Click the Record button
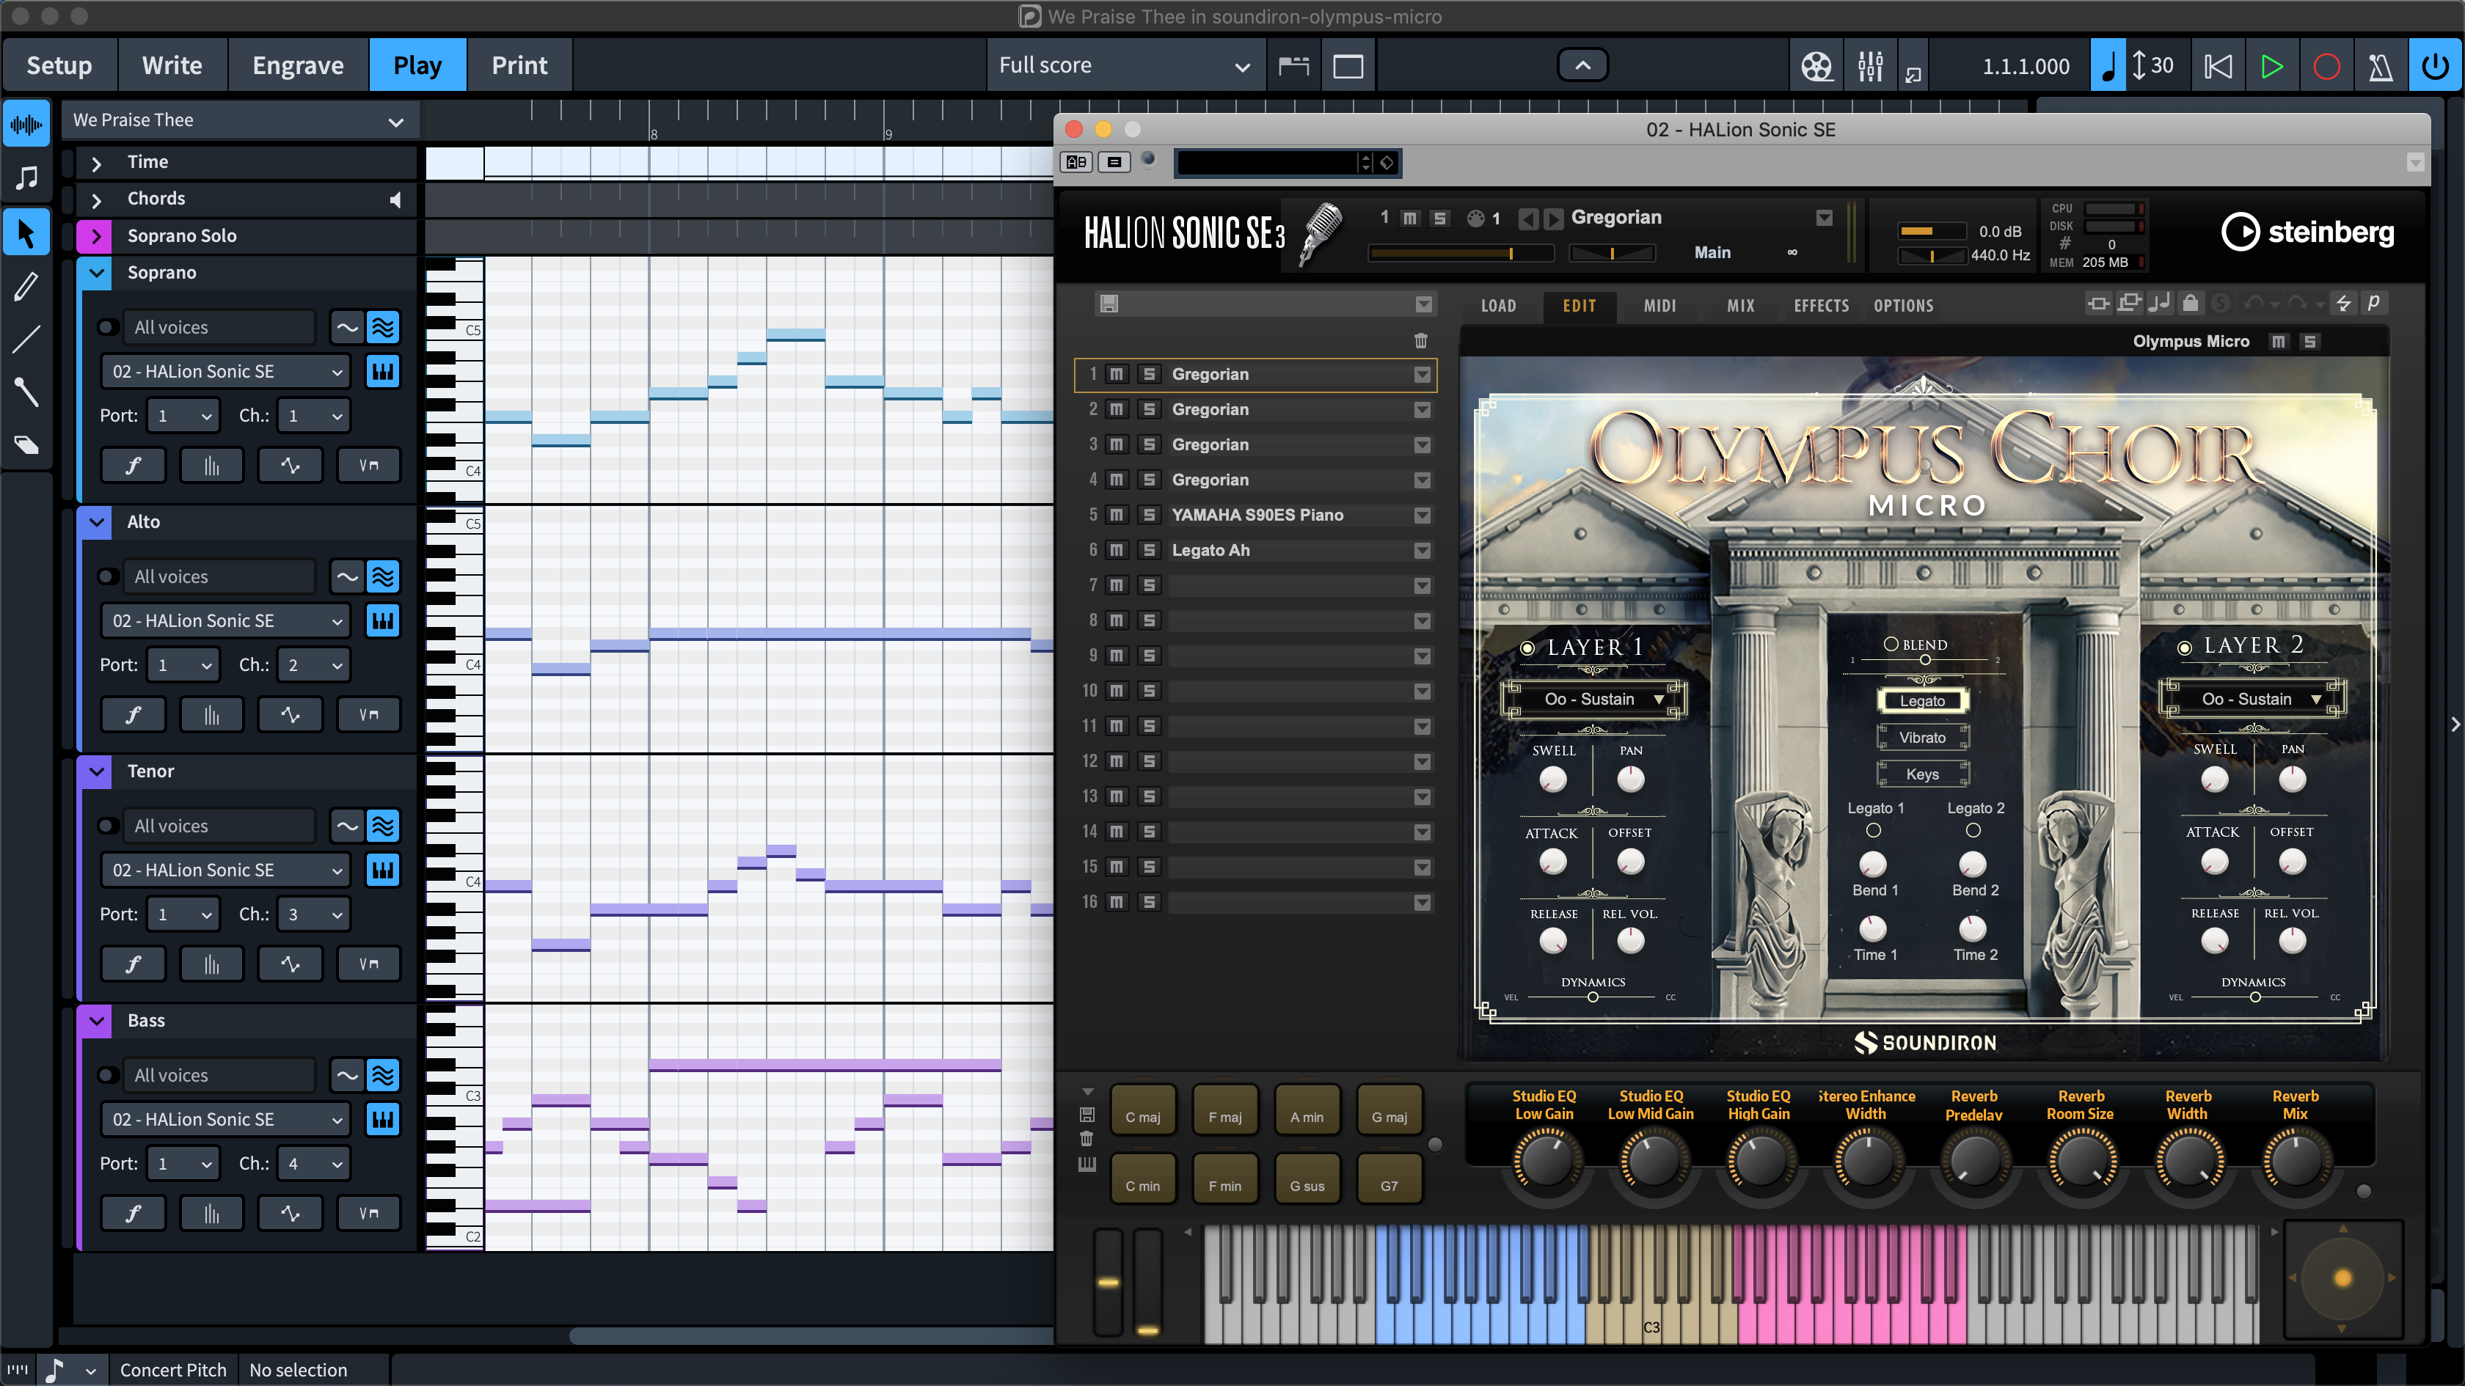 pos(2326,66)
